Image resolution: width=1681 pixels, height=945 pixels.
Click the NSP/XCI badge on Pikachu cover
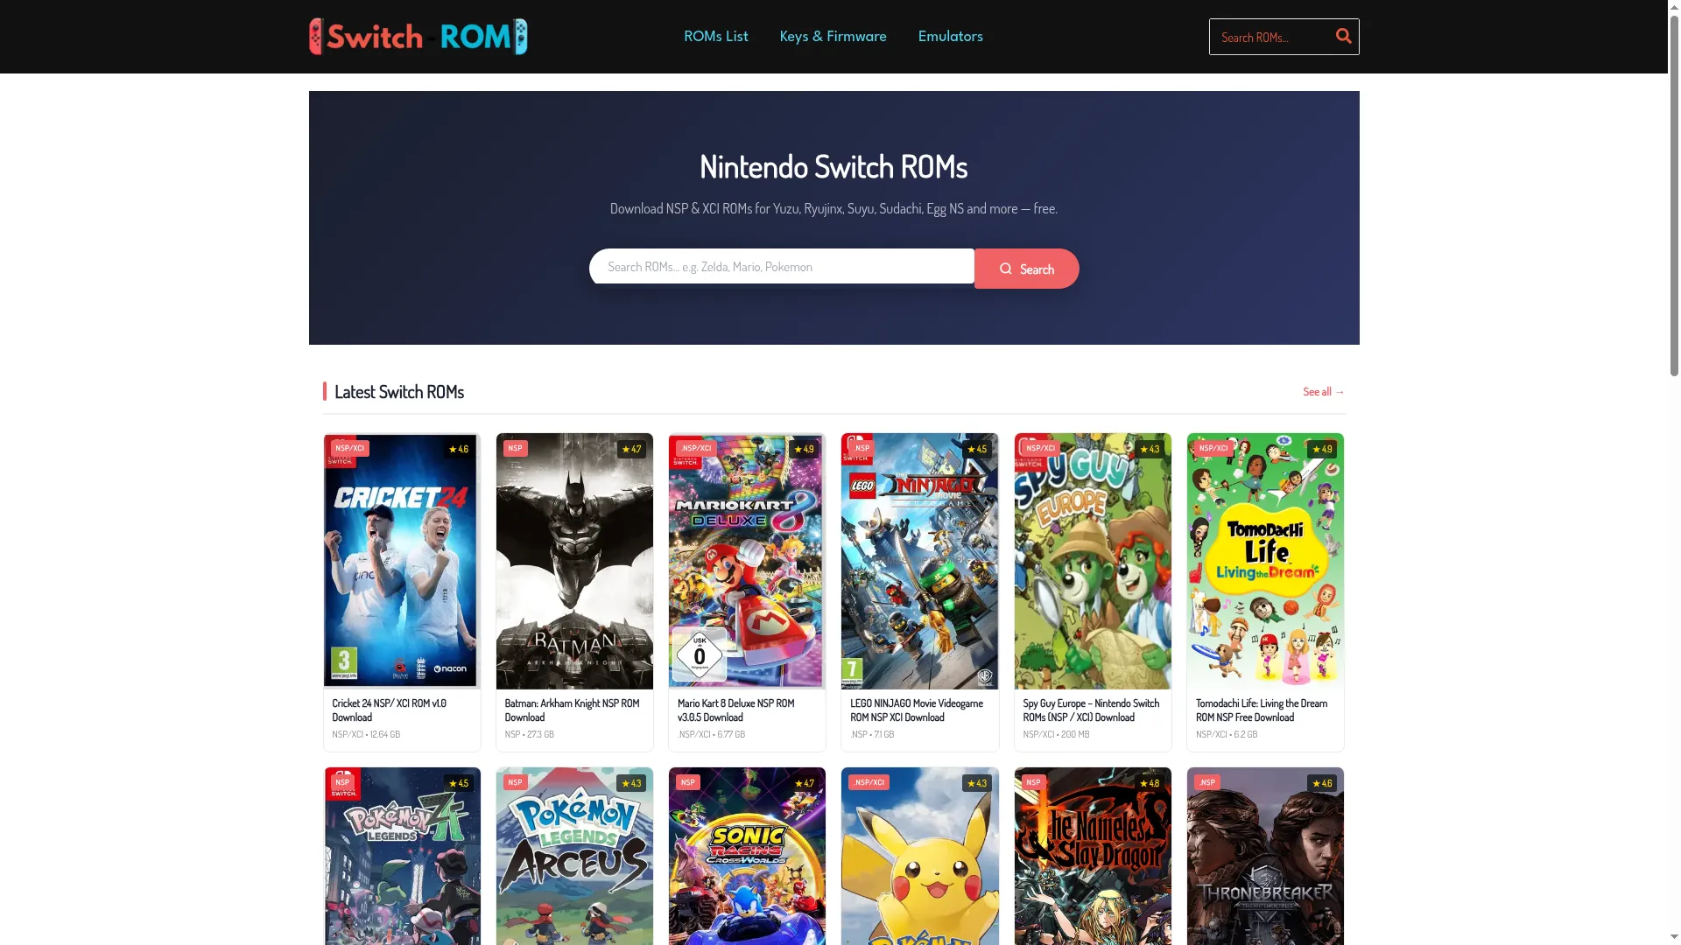(869, 782)
